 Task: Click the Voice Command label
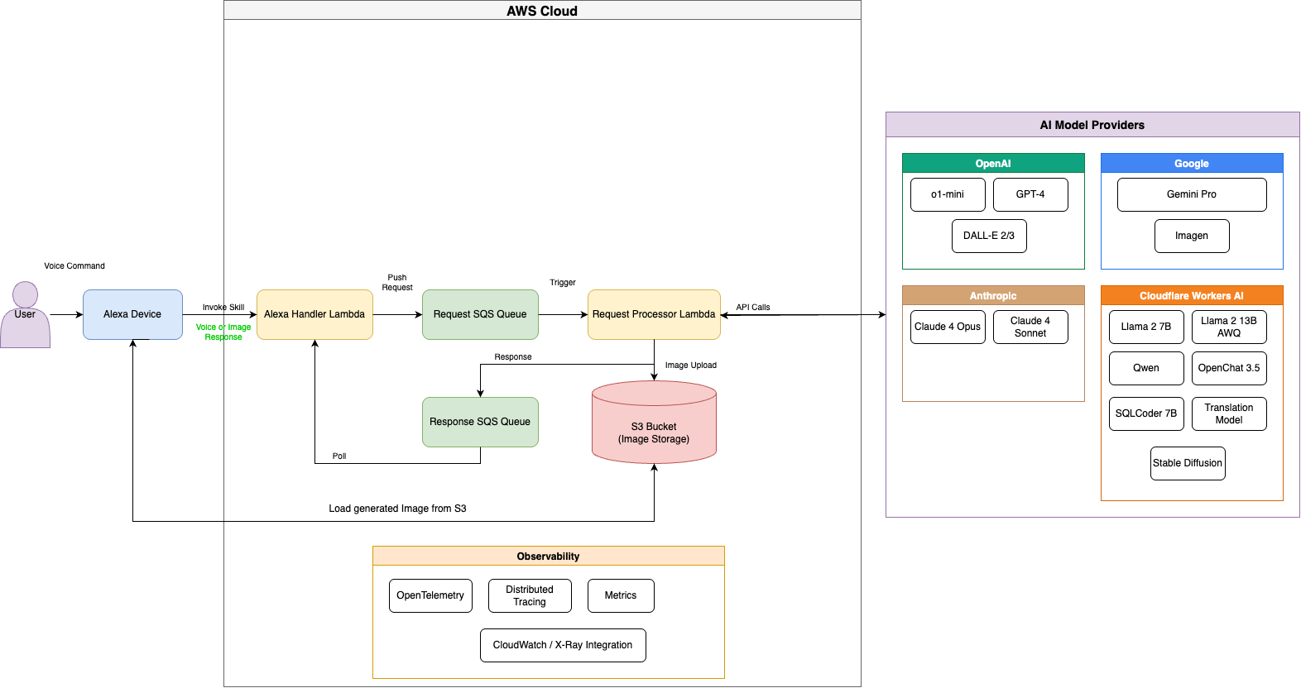[74, 266]
